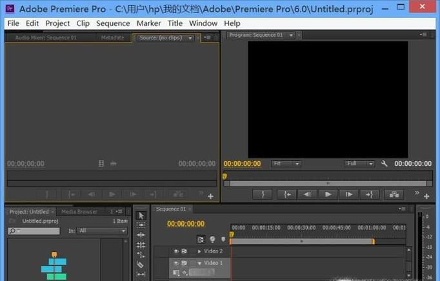This screenshot has width=440, height=281.
Task: Open the Edit menu
Action: [x=32, y=23]
